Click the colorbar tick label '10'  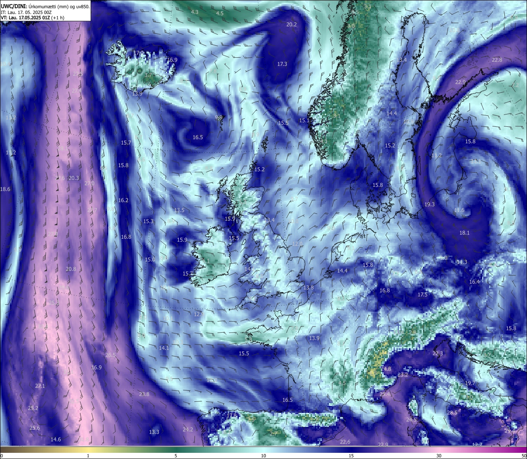coord(263,456)
